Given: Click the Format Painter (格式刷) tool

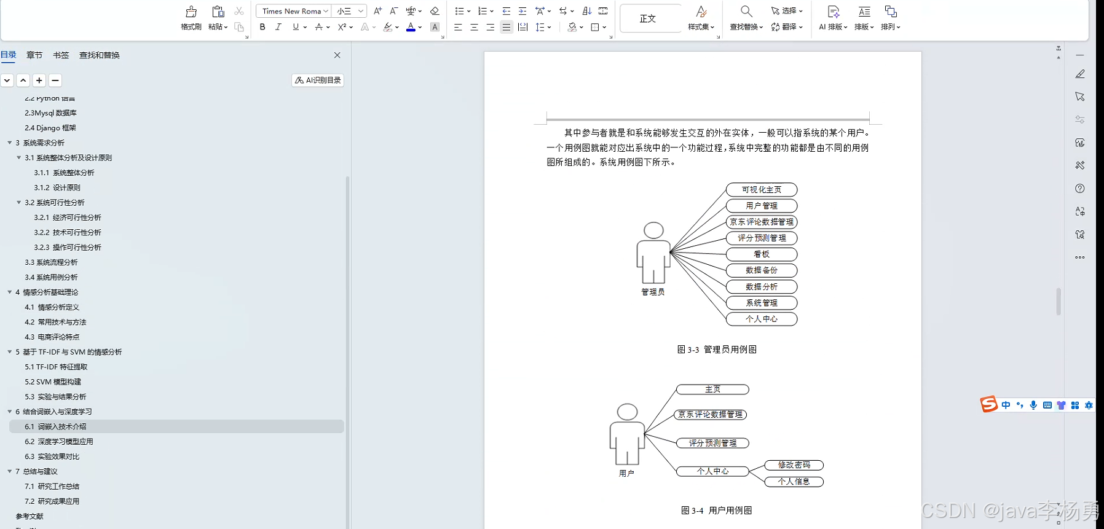Looking at the screenshot, I should pos(191,18).
